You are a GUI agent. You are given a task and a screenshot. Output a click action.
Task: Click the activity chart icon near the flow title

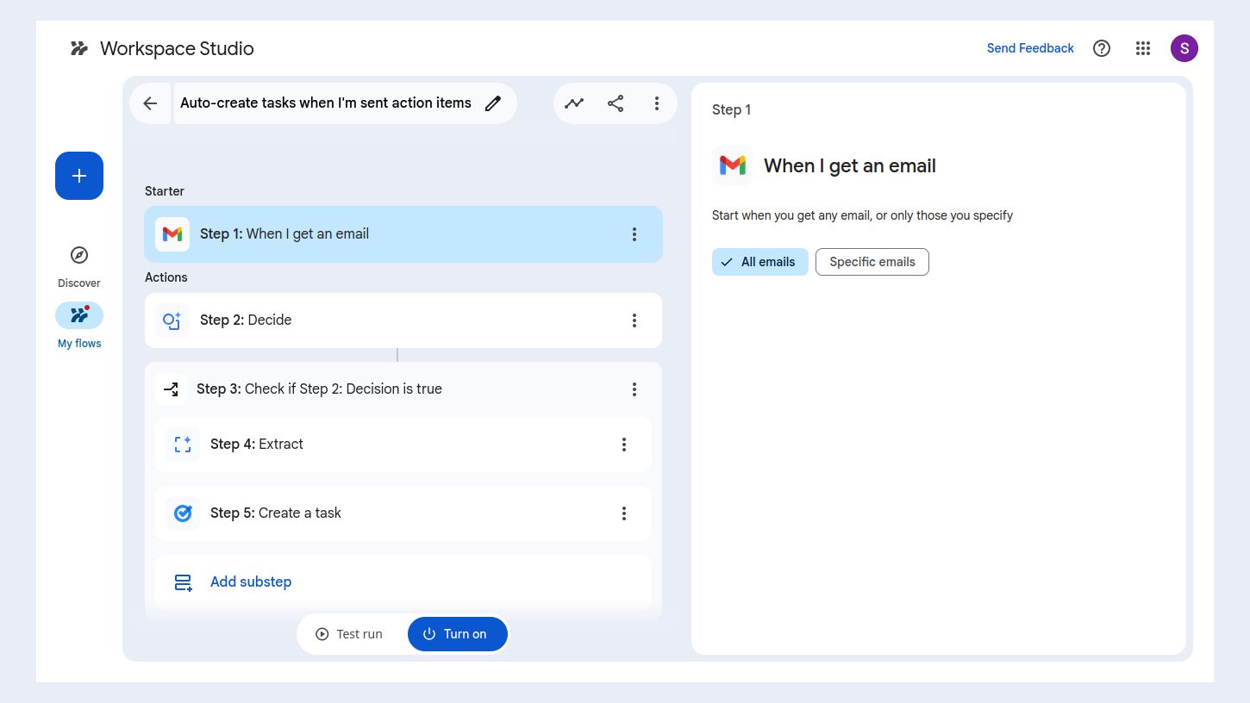pos(574,103)
